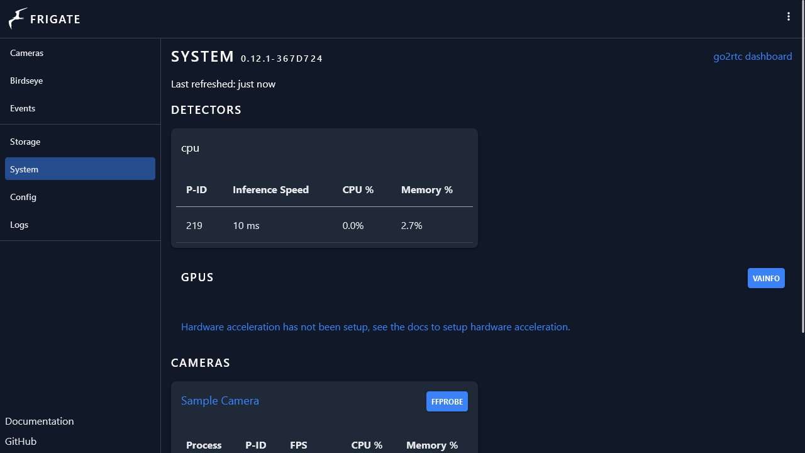Open the Documentation link
This screenshot has width=805, height=453.
point(40,421)
